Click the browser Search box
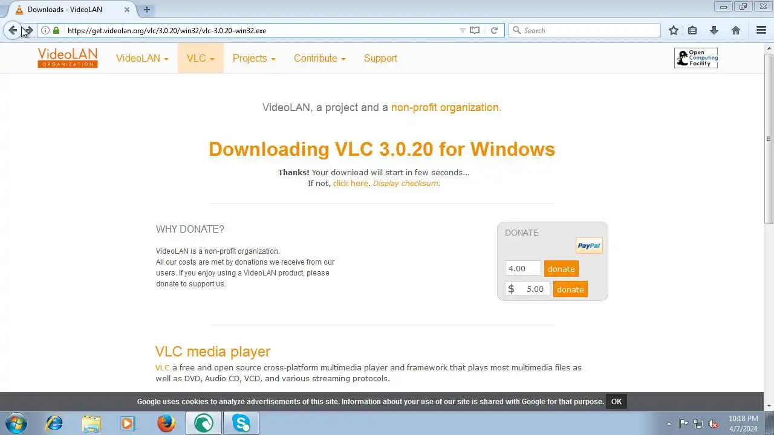774x435 pixels. tap(585, 30)
